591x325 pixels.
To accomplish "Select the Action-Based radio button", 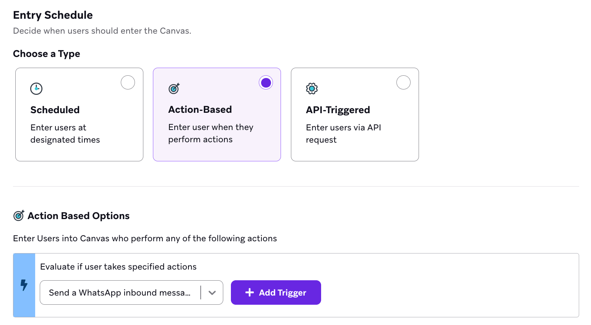I will [266, 83].
